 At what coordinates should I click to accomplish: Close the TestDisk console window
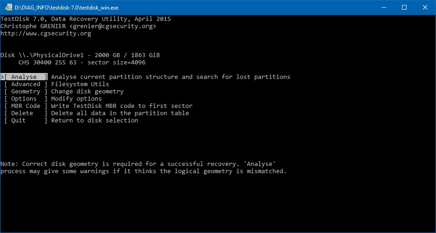tap(425, 8)
